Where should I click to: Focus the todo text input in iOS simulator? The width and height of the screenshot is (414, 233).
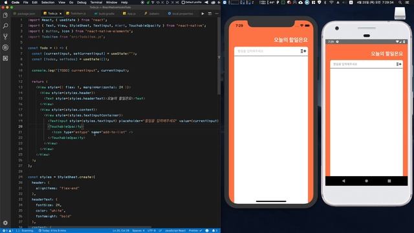[x=267, y=51]
